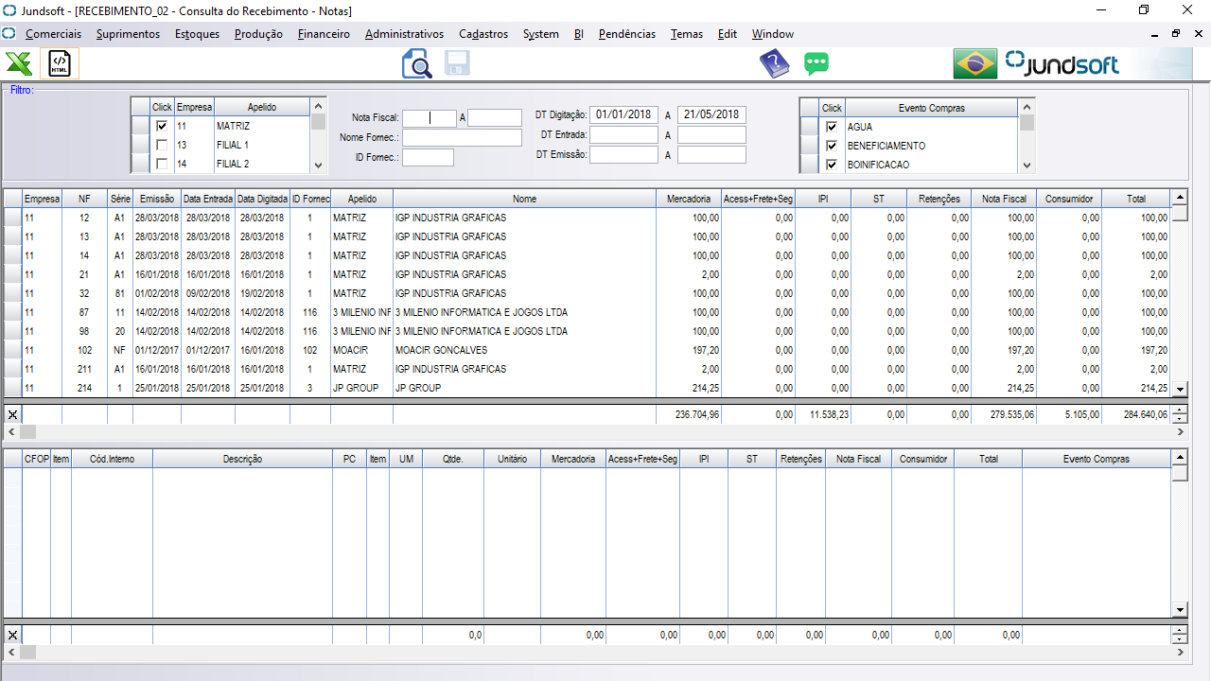Click notes grid horizontal scrollbar right arrow
This screenshot has width=1211, height=681.
click(1180, 431)
